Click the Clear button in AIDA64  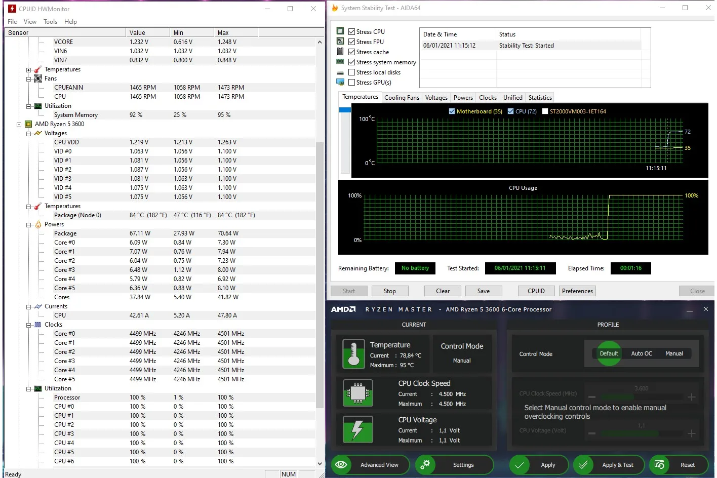(443, 291)
